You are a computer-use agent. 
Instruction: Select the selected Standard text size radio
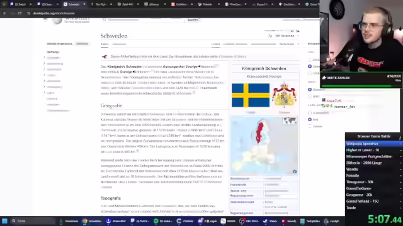[310, 67]
